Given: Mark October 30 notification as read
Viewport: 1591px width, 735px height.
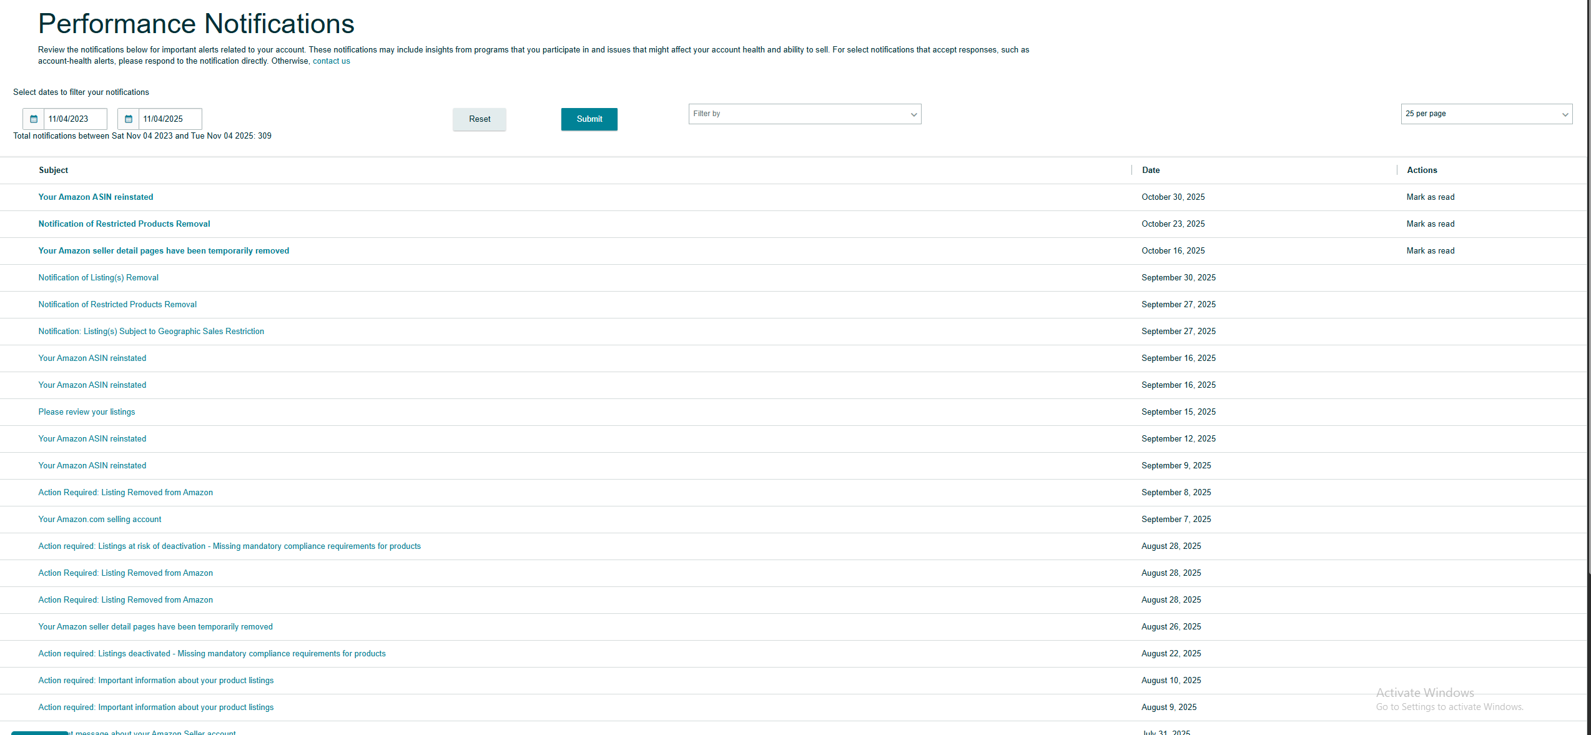Looking at the screenshot, I should pos(1431,197).
